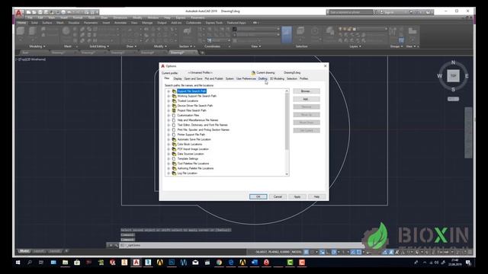488x274 pixels.
Task: Switch to the Display tab in Options
Action: click(x=178, y=78)
